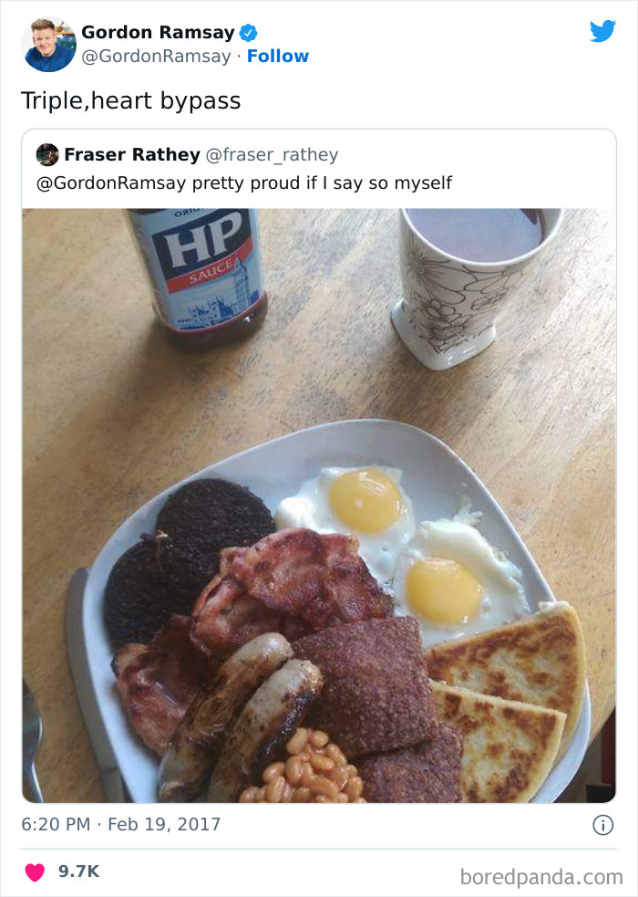Click the Gordon Ramsay display name
Screen dimensions: 638x897
point(156,32)
